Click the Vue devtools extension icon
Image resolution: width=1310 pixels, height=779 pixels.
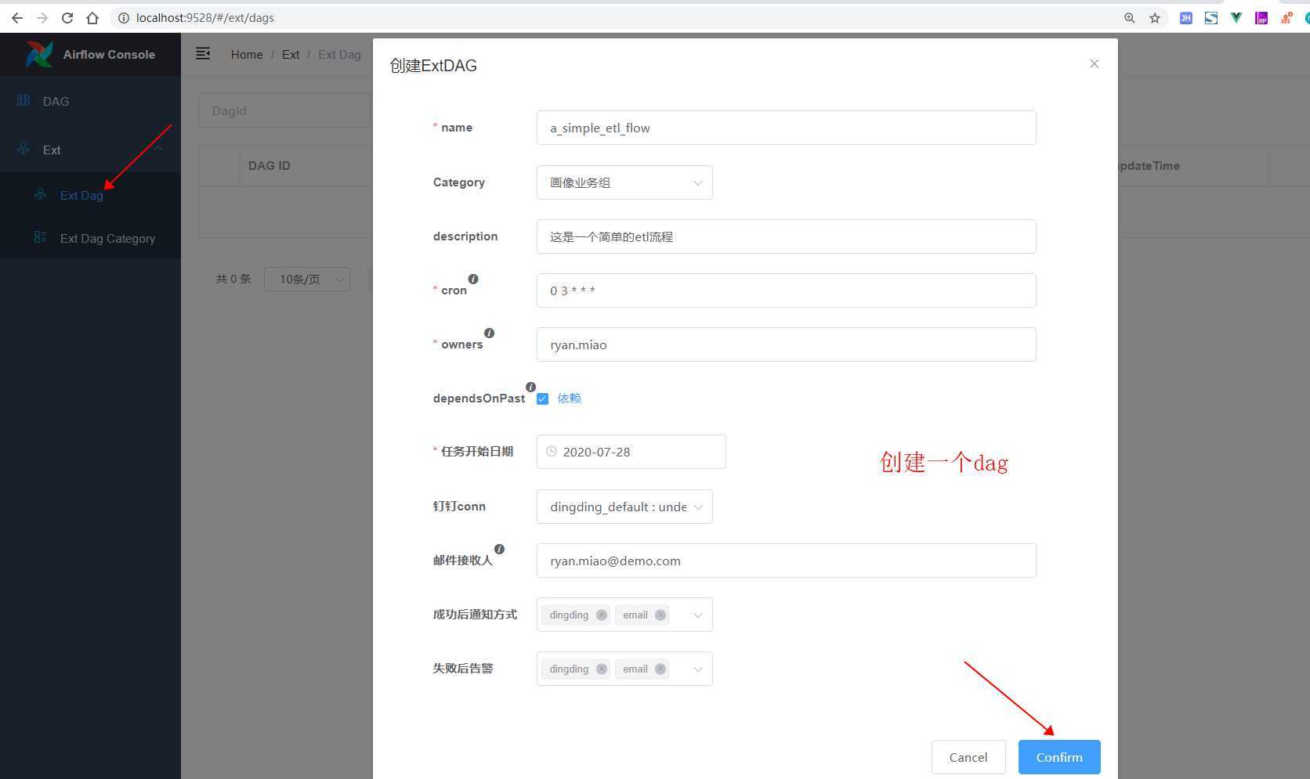coord(1236,18)
